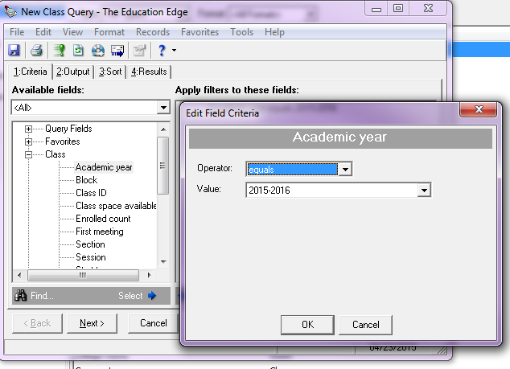Select Enrolled count field
The width and height of the screenshot is (510, 369).
pyautogui.click(x=103, y=219)
